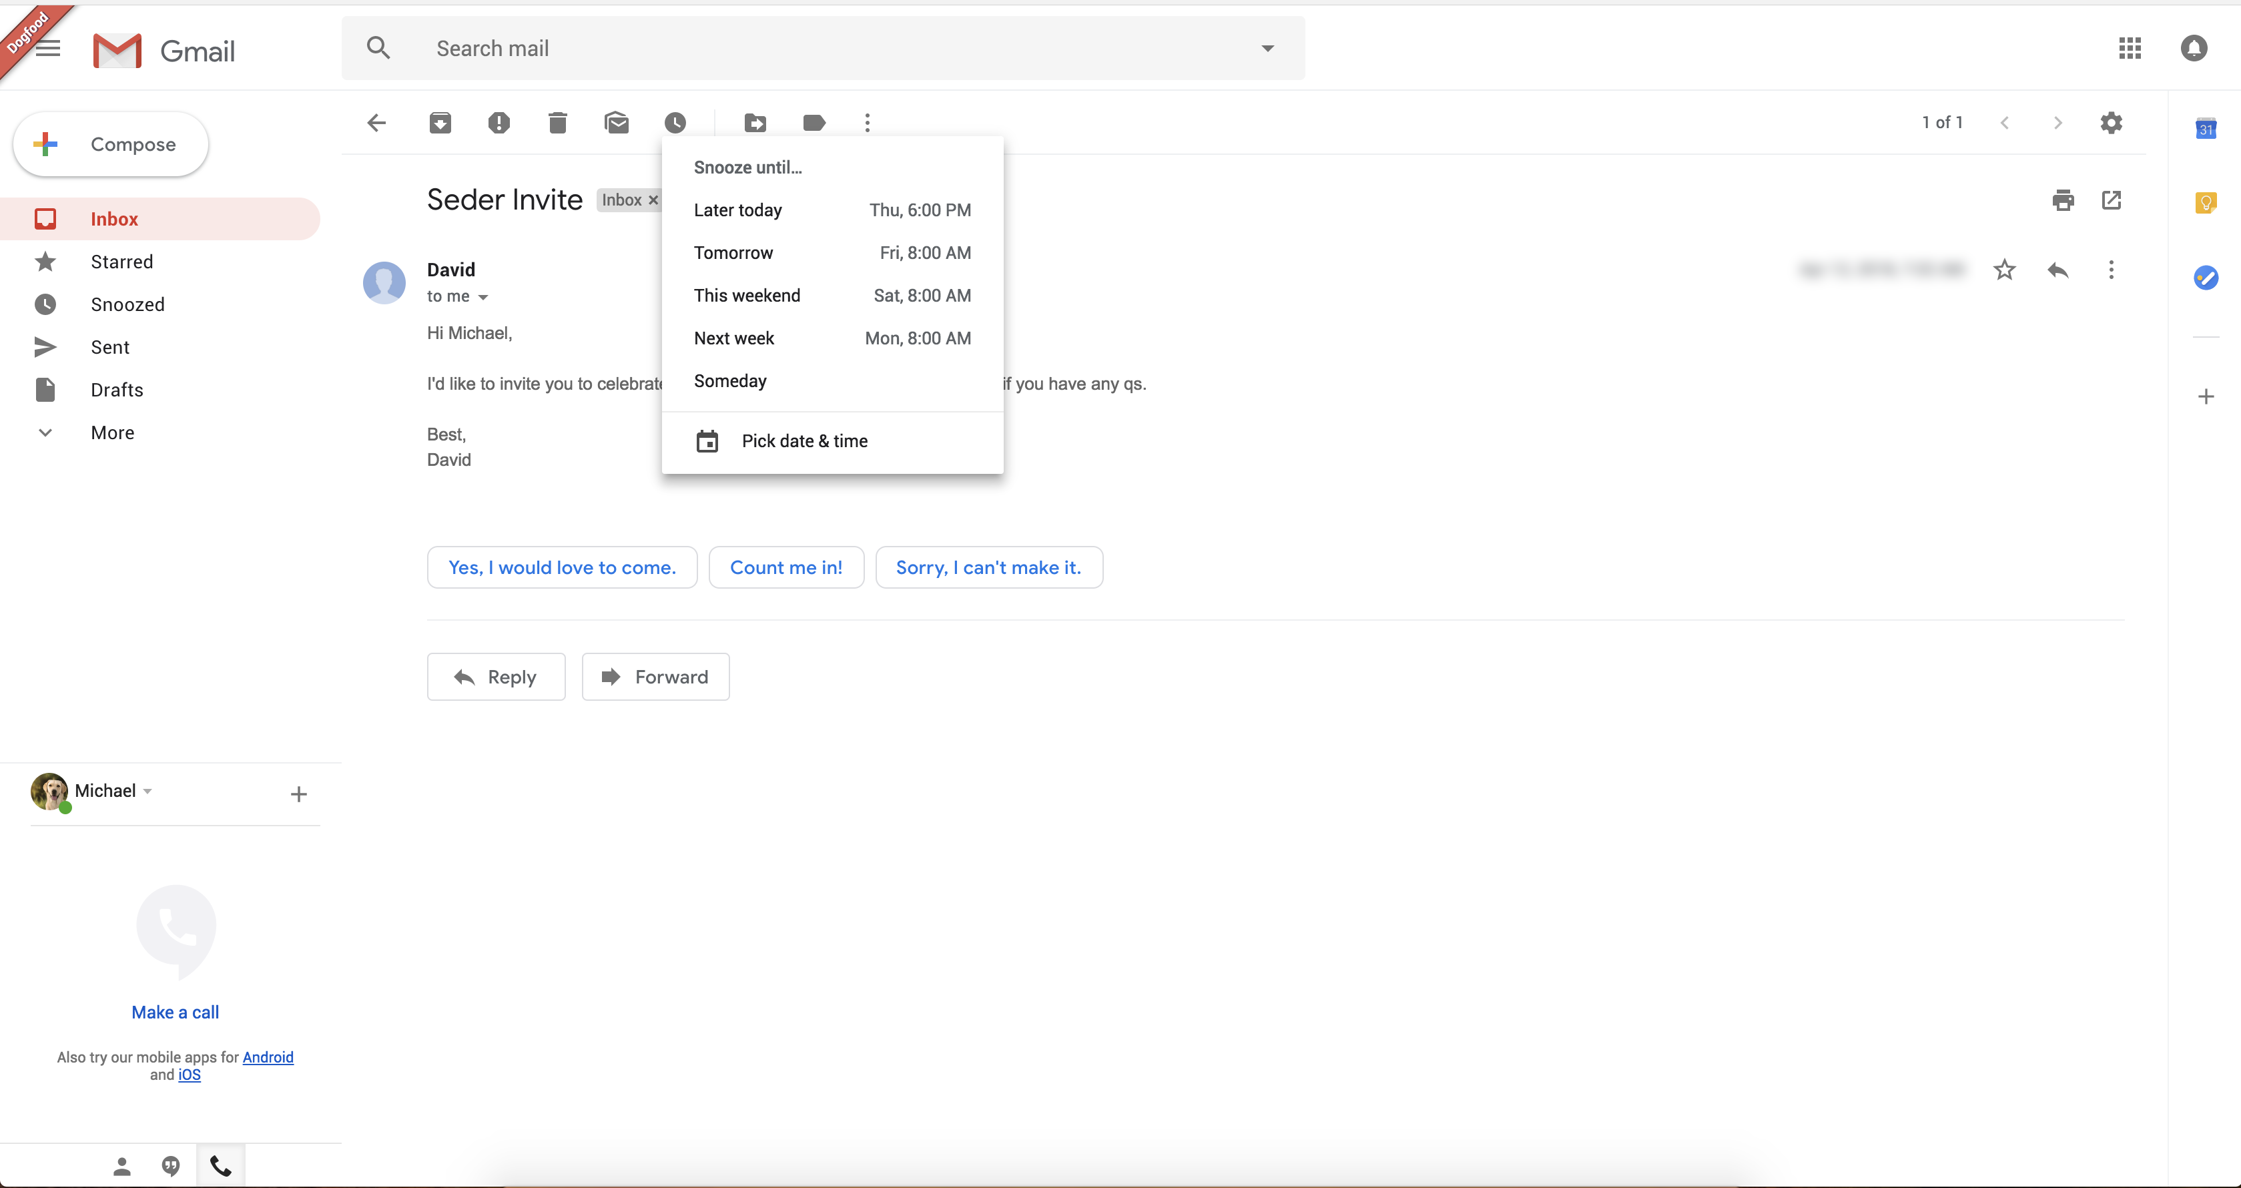Image resolution: width=2241 pixels, height=1188 pixels.
Task: Click the more options three-dot icon
Action: tap(868, 123)
